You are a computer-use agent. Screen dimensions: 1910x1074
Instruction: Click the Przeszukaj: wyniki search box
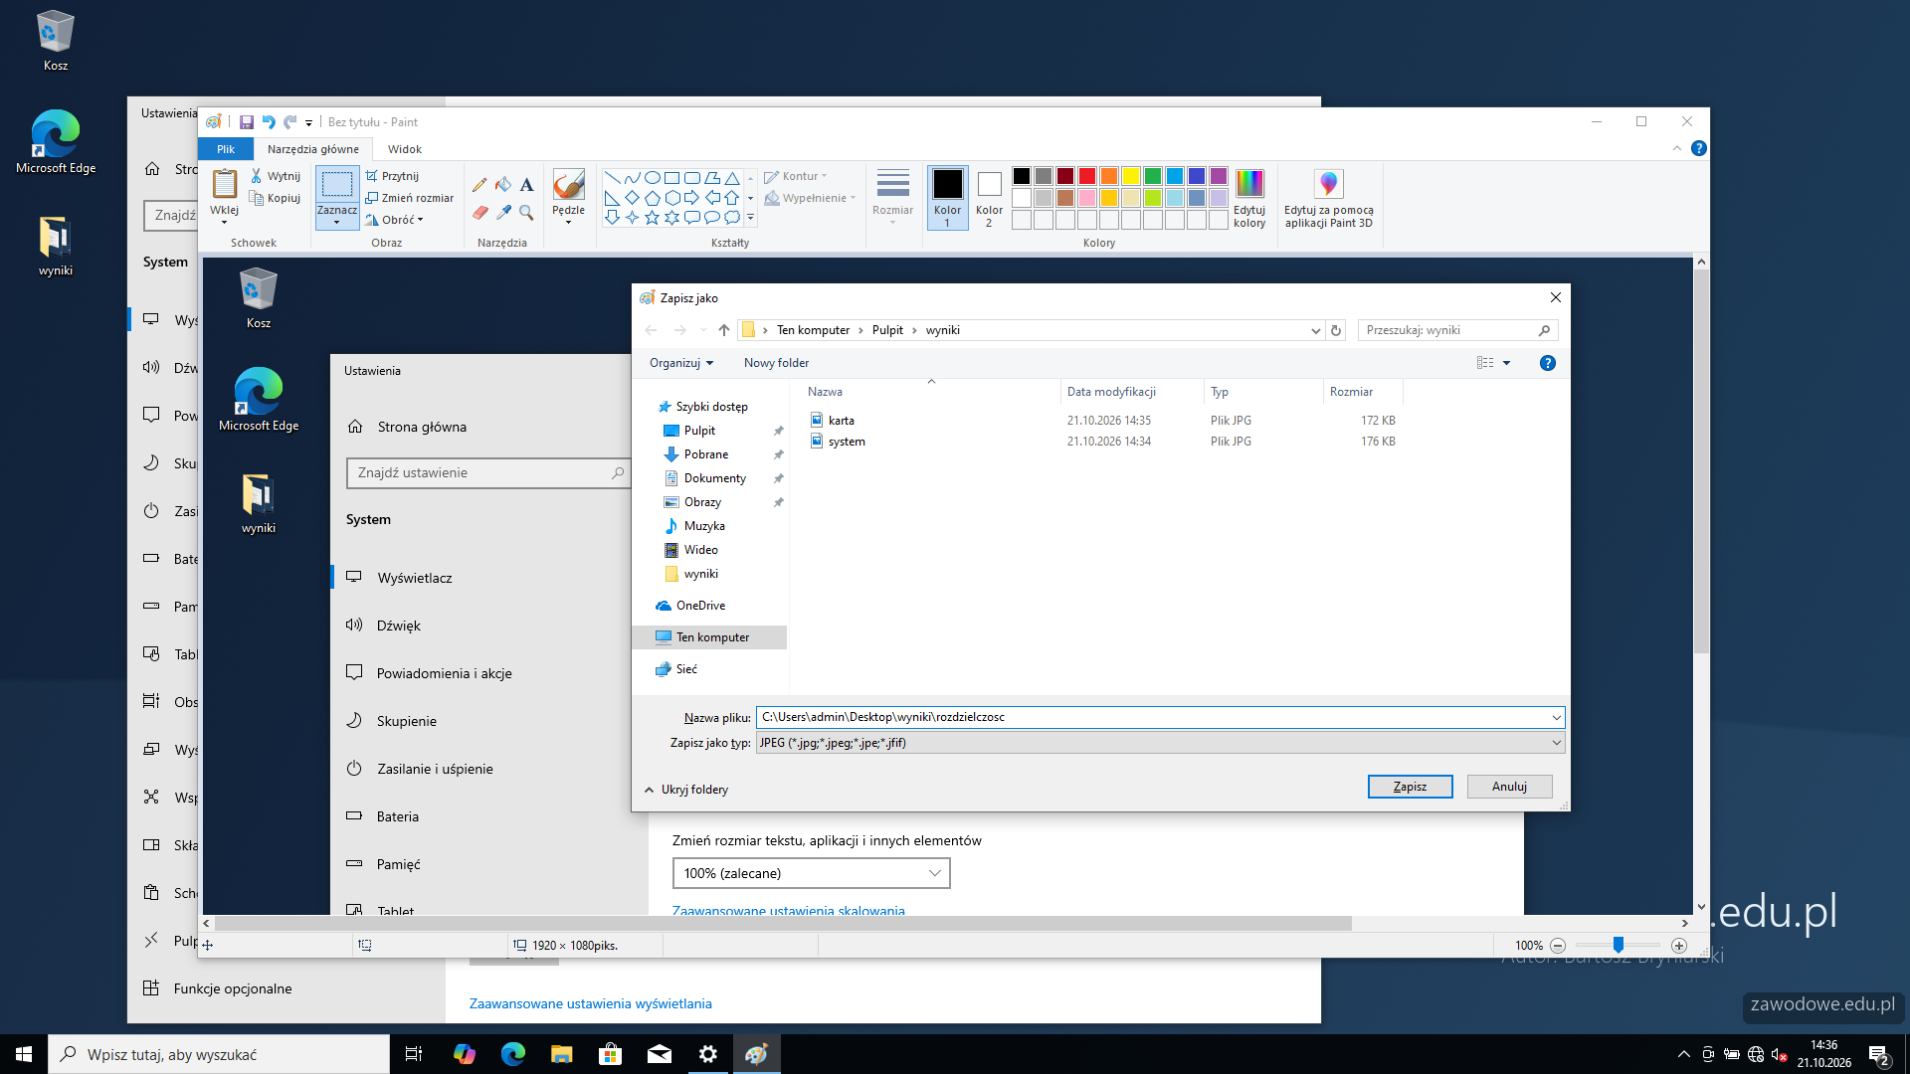coord(1457,330)
